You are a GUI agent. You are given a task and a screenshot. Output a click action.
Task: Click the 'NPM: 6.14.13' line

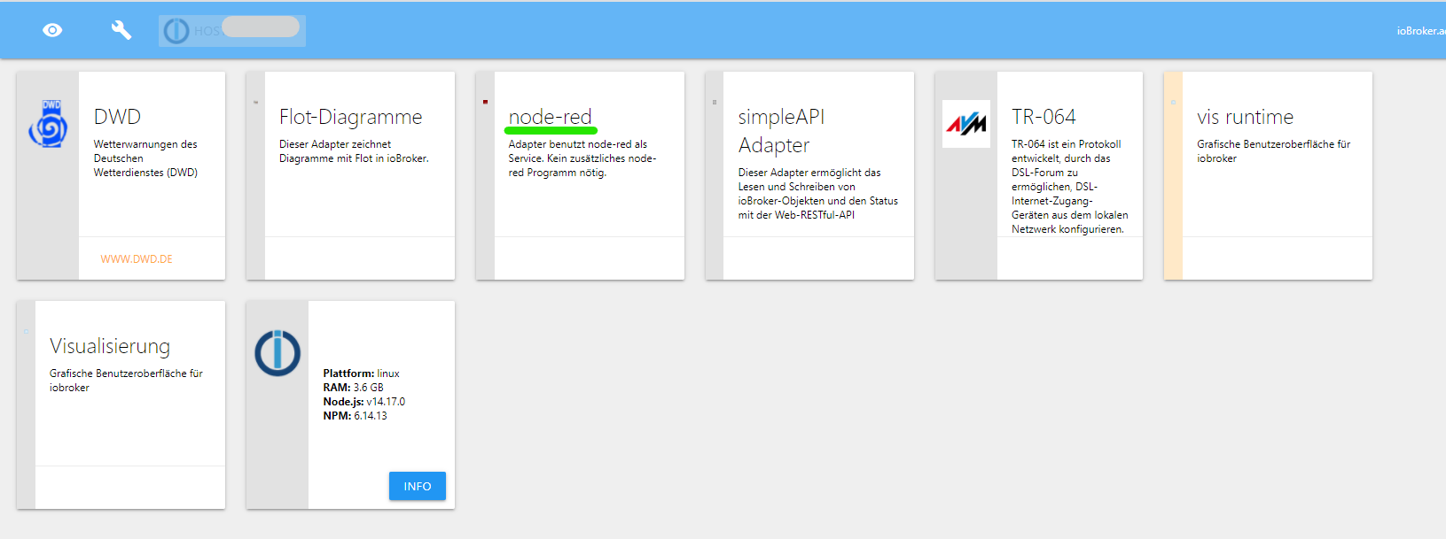point(355,416)
